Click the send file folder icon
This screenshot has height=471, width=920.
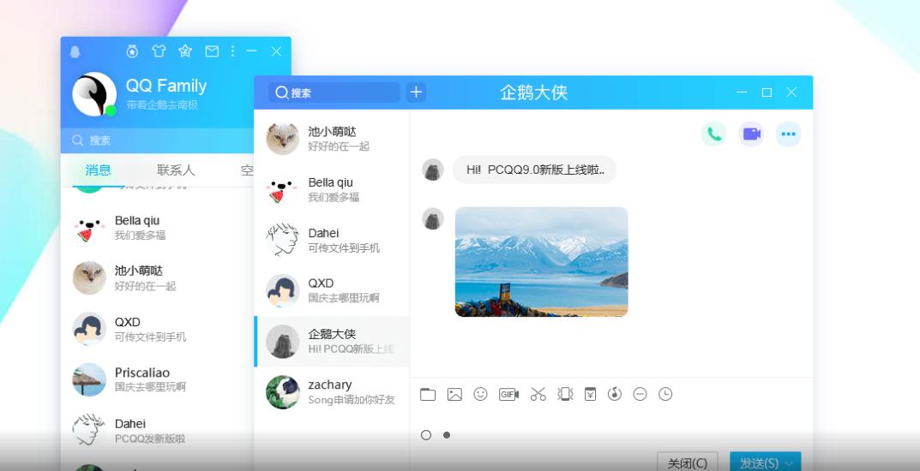(428, 394)
